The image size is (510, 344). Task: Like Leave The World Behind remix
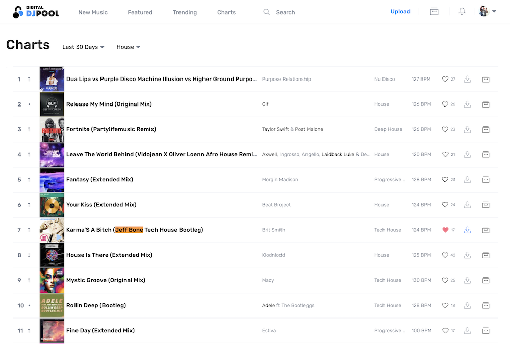coord(445,154)
